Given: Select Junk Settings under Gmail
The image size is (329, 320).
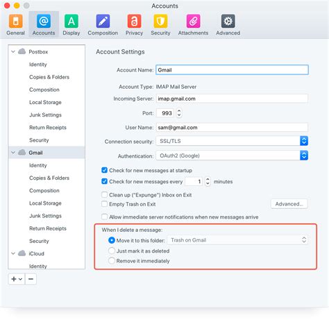Looking at the screenshot, I should tap(45, 216).
